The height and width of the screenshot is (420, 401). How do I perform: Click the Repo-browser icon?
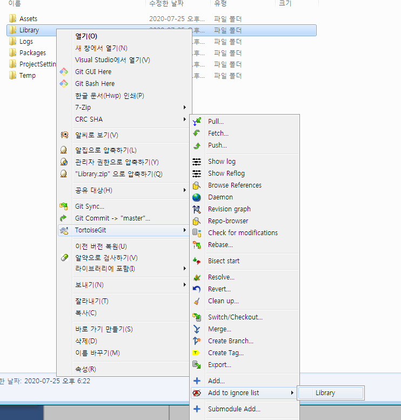pyautogui.click(x=197, y=221)
